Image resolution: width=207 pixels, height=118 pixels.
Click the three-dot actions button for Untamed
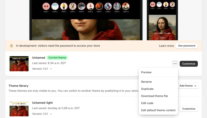click(x=175, y=64)
